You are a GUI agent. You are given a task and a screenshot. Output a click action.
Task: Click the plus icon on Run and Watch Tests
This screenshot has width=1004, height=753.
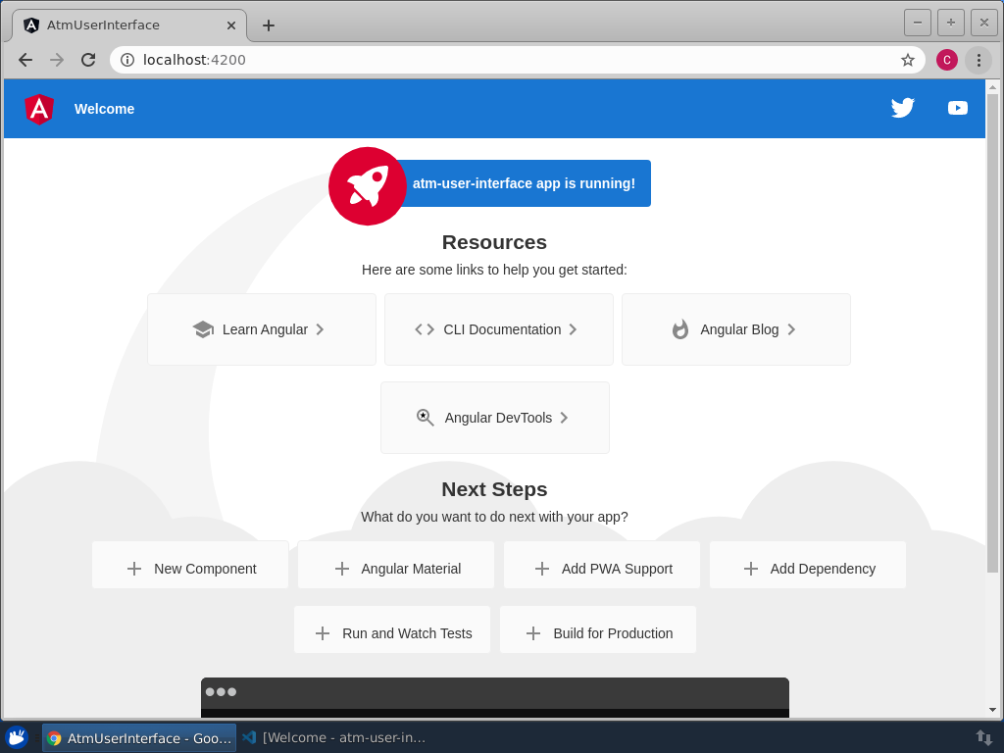[322, 633]
